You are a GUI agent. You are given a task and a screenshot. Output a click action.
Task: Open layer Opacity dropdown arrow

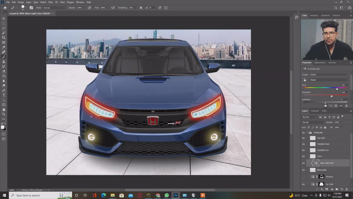click(342, 122)
